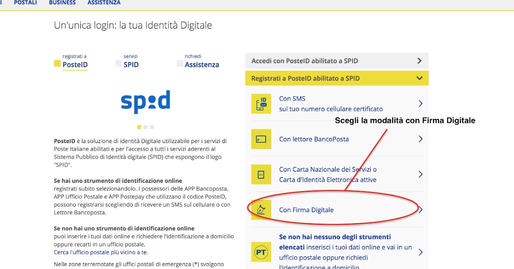The width and height of the screenshot is (514, 269).
Task: Click the heading Un'unica login: la tua Identità Digitale
Action: [133, 26]
